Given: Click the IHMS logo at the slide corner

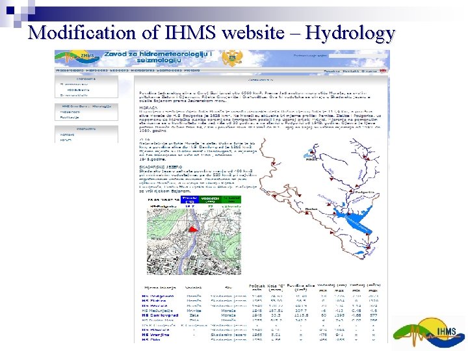Looking at the screenshot, I should pyautogui.click(x=428, y=333).
